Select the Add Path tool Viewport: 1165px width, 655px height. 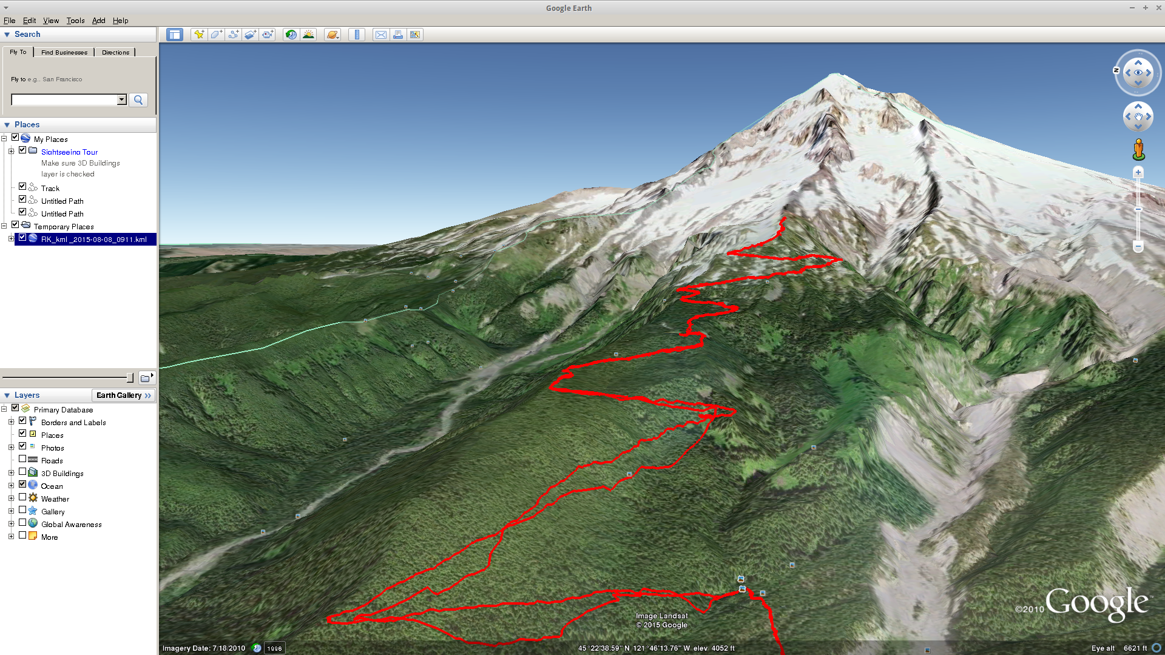[233, 35]
